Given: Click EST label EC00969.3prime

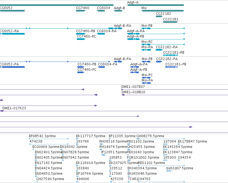Looking at the screenshot, I should (x=46, y=147).
